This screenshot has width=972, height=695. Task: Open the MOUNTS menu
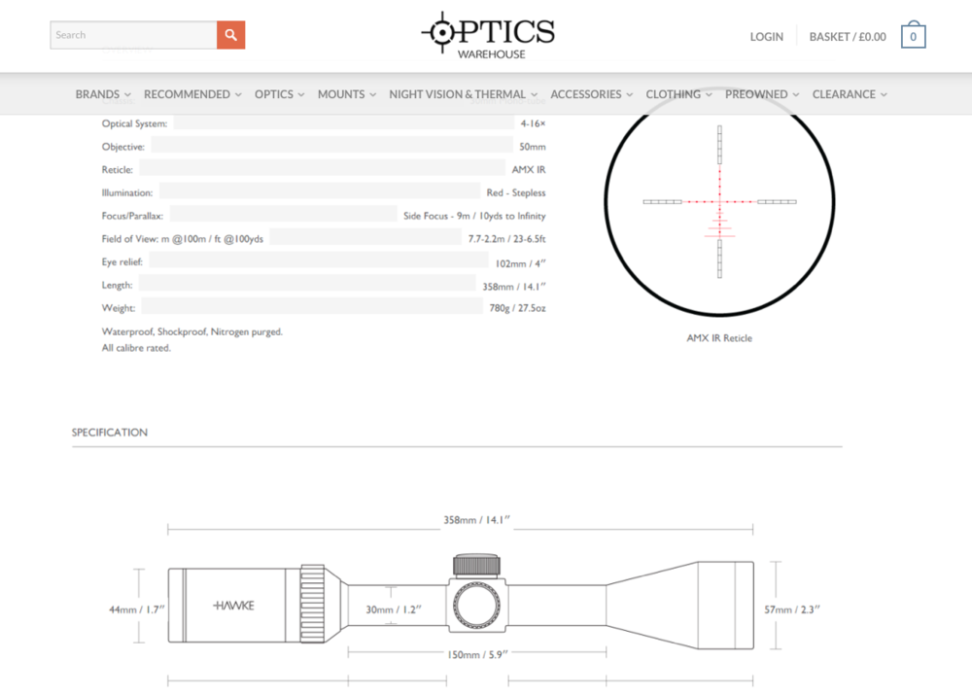(346, 94)
